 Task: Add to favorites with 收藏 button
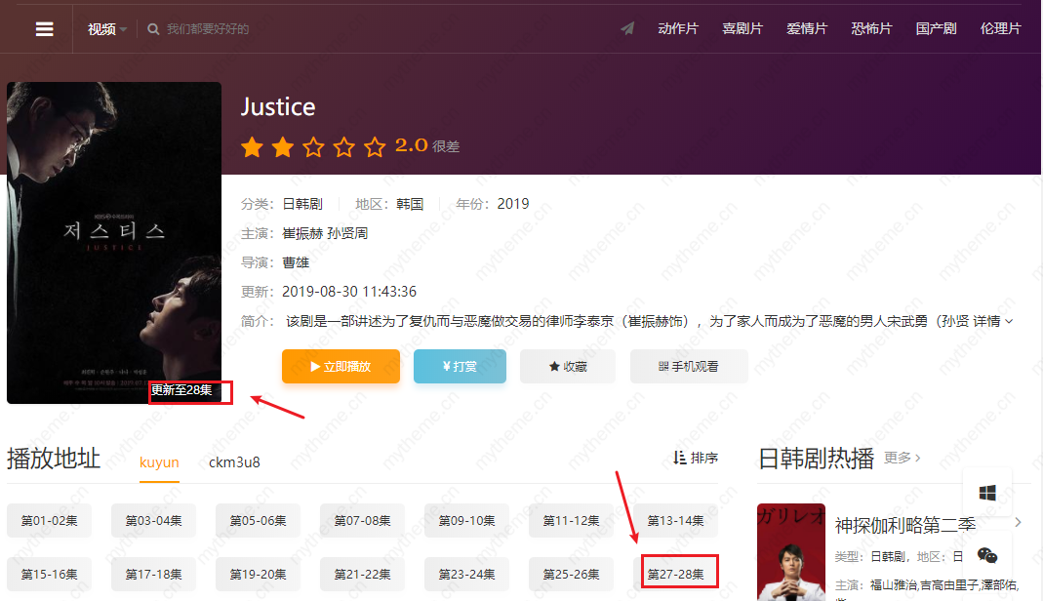[x=568, y=367]
